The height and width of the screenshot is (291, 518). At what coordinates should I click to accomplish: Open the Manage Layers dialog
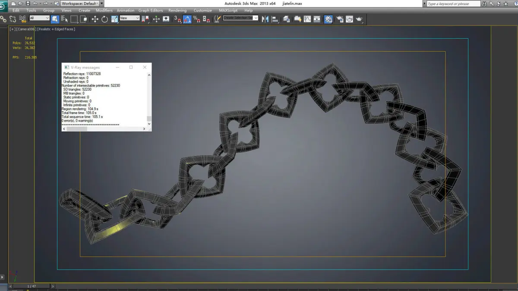286,19
